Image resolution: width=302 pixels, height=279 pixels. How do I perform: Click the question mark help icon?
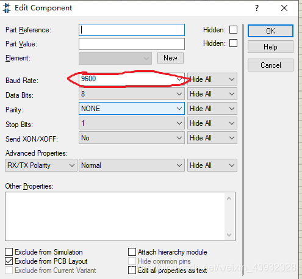click(257, 8)
